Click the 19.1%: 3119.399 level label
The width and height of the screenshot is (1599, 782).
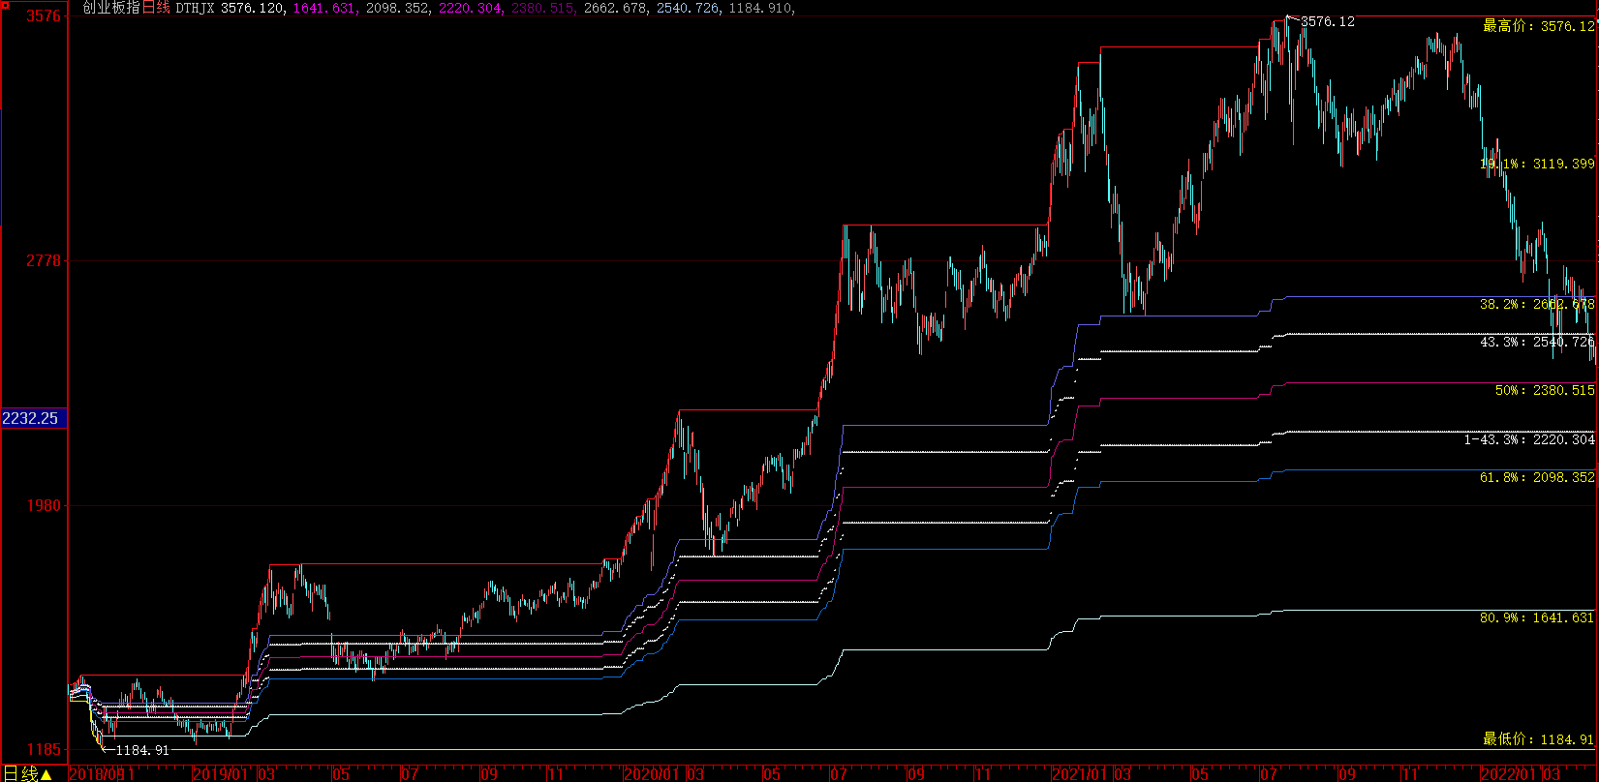click(x=1537, y=164)
